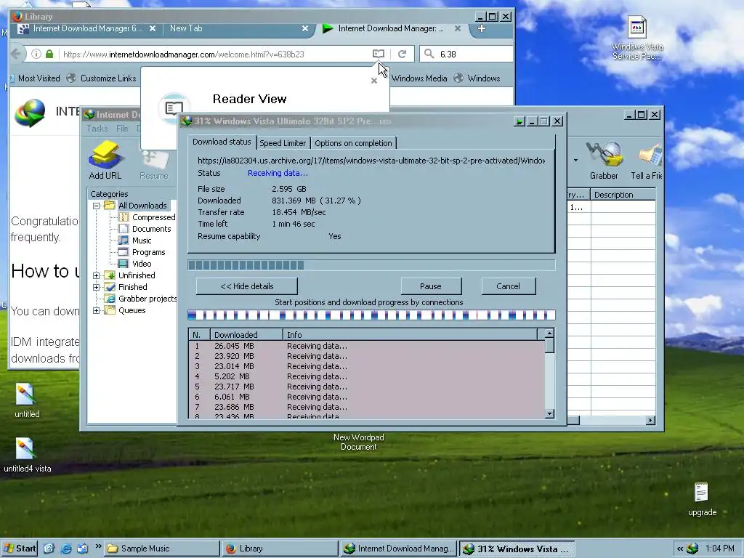Cancel the download

click(x=508, y=286)
